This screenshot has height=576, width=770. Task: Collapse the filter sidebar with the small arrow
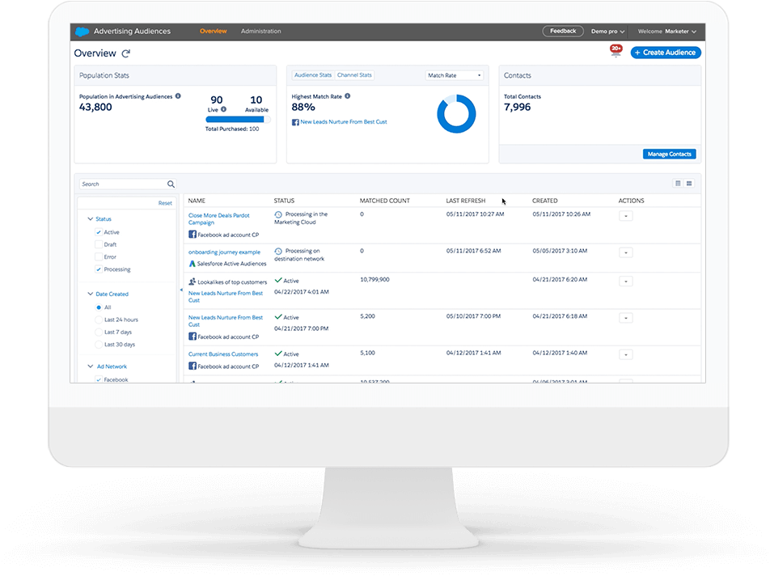pyautogui.click(x=180, y=290)
